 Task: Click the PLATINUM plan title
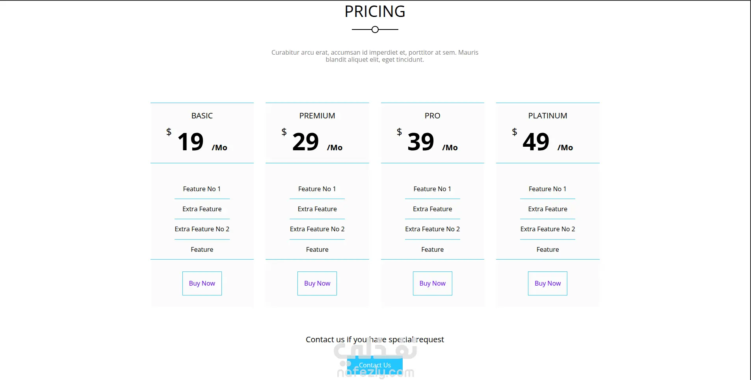point(548,116)
